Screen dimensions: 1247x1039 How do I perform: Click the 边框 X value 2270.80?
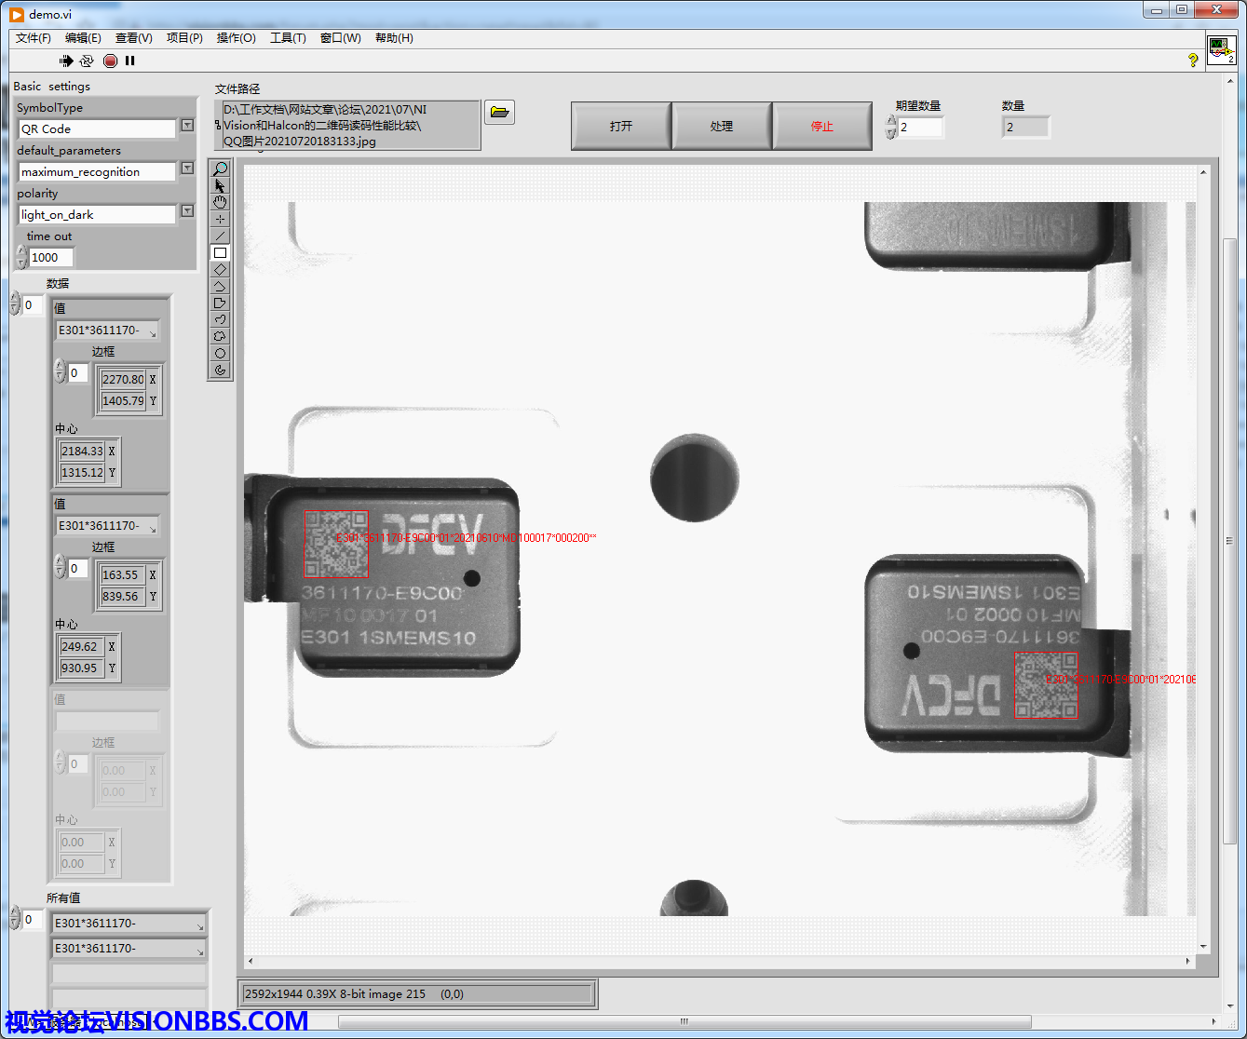coord(123,379)
